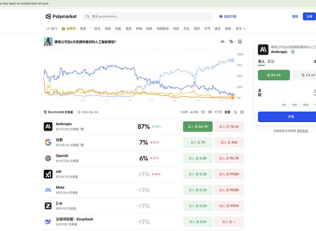The image size is (316, 231).
Task: Select the 1小时 chart range
Action: click(x=184, y=112)
